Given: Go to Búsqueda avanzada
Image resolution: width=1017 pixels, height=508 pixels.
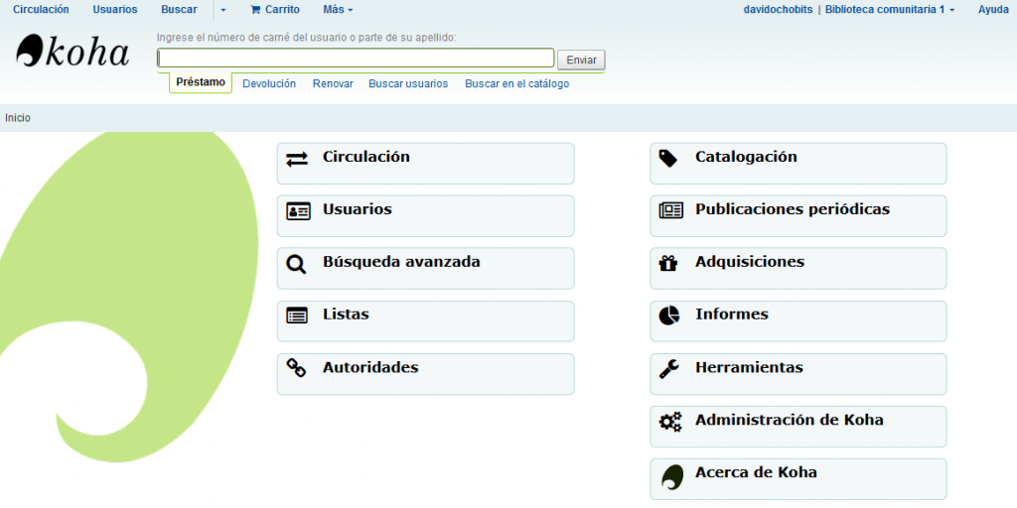Looking at the screenshot, I should click(x=425, y=268).
